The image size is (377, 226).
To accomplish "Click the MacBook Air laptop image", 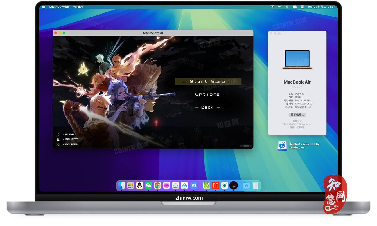I will tap(297, 60).
